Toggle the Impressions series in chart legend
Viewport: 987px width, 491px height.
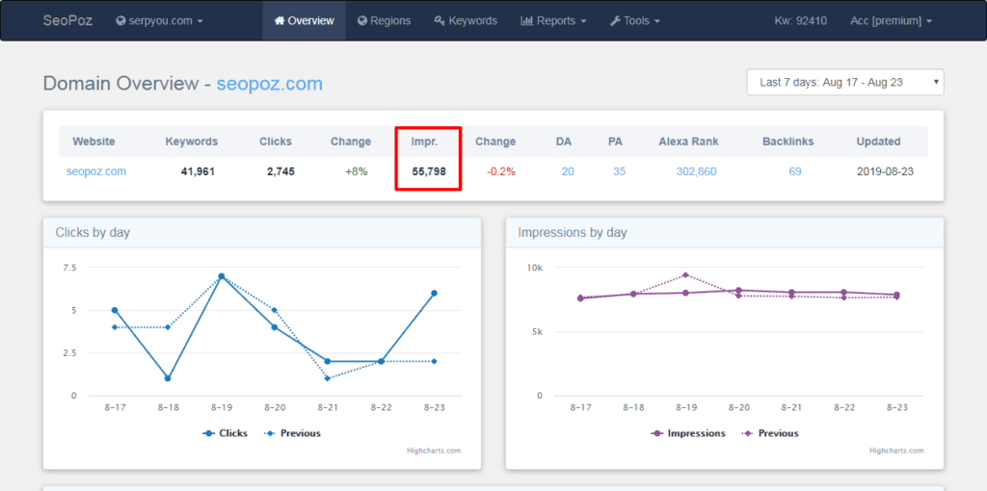tap(688, 433)
